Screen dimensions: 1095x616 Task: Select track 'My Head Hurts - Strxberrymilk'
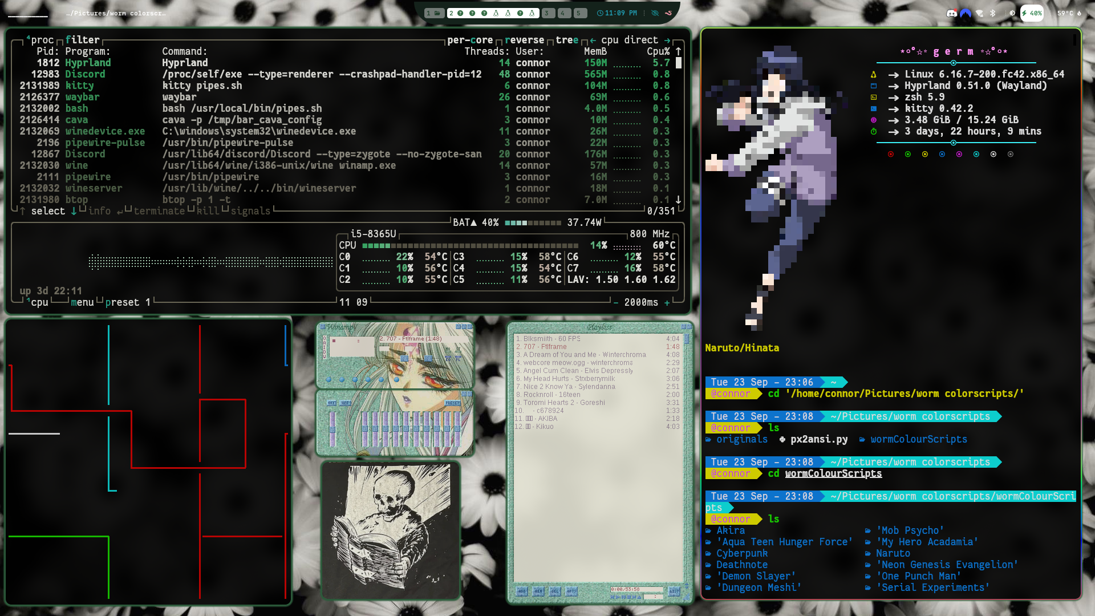569,379
